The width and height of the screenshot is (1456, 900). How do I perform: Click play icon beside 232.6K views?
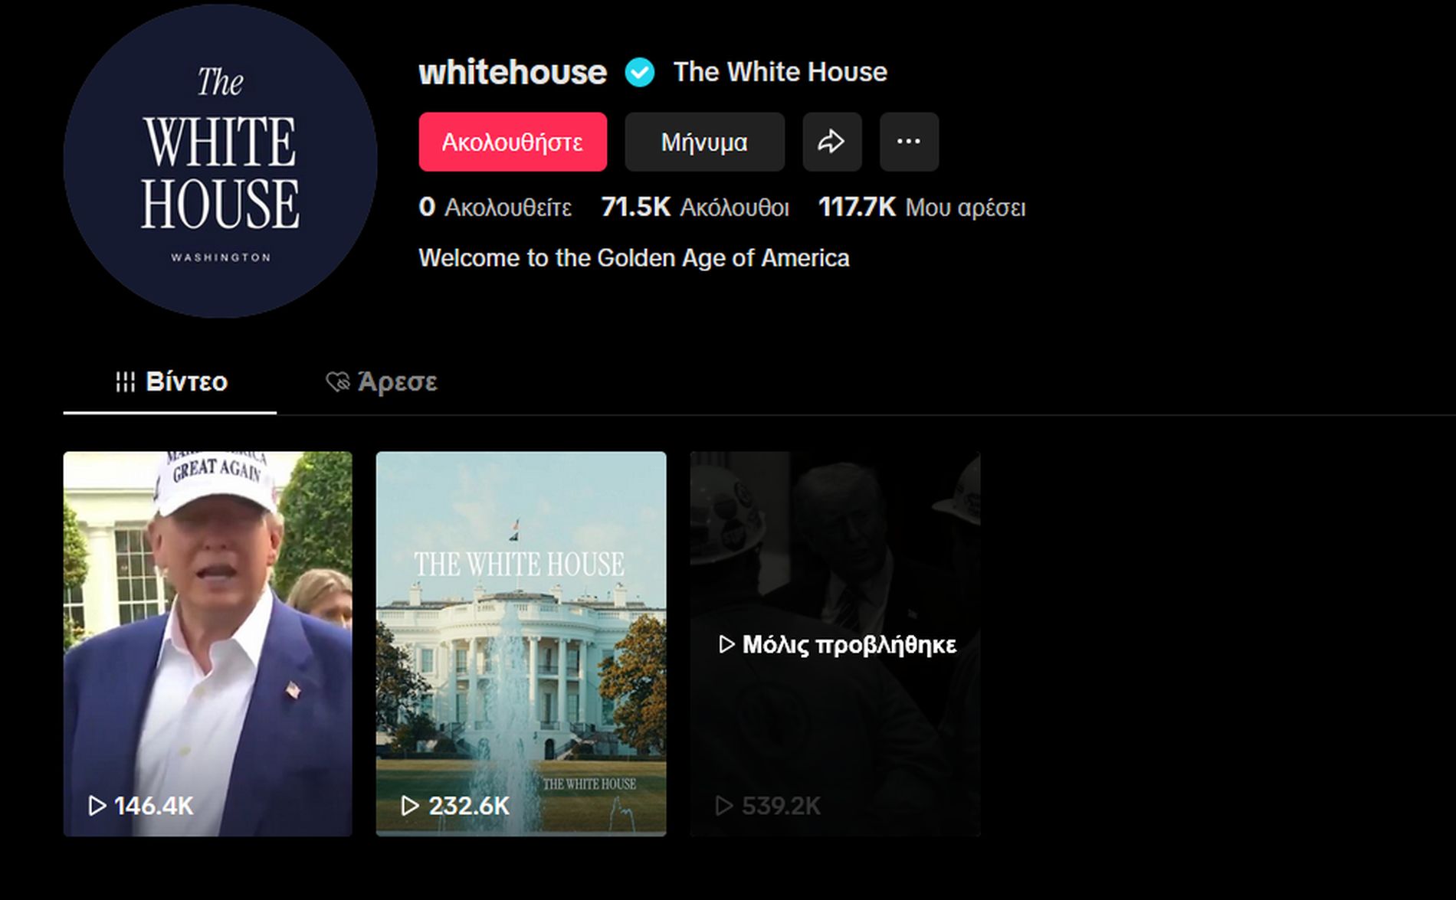coord(410,805)
